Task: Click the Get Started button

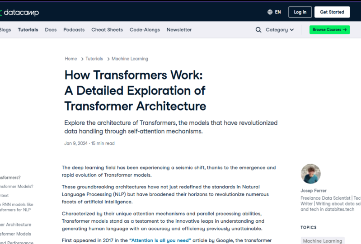Action: point(332,12)
